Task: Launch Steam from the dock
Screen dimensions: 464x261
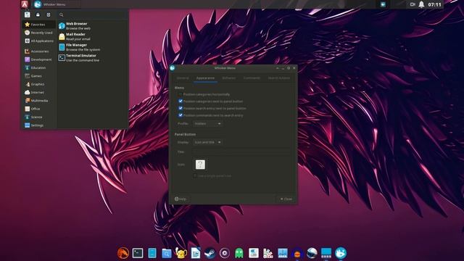Action: (210, 253)
